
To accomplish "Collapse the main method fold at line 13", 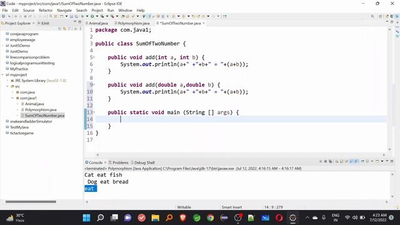I will 94,112.
